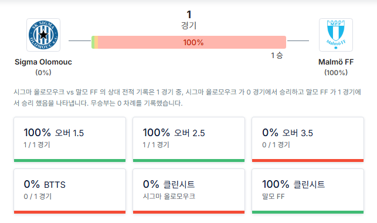
Task: Select the 100% 오버 2.5 stat card
Action: click(x=189, y=140)
